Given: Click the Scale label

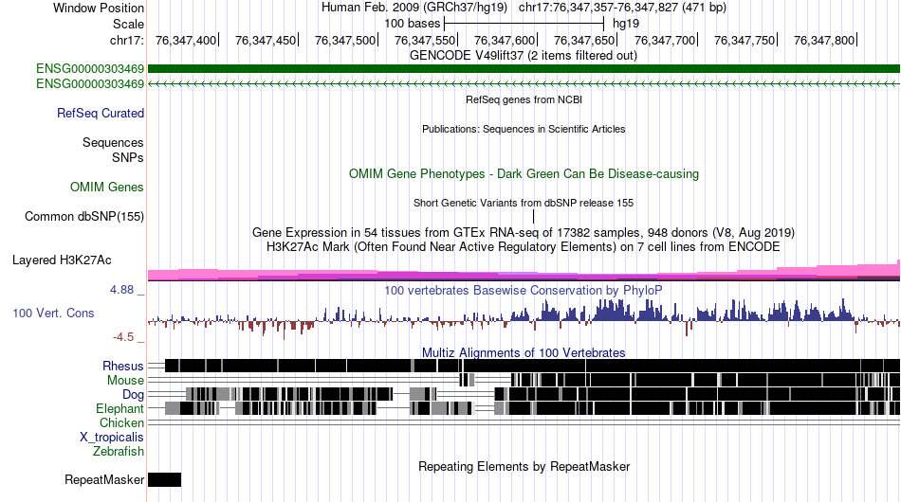Looking at the screenshot, I should click(x=128, y=24).
